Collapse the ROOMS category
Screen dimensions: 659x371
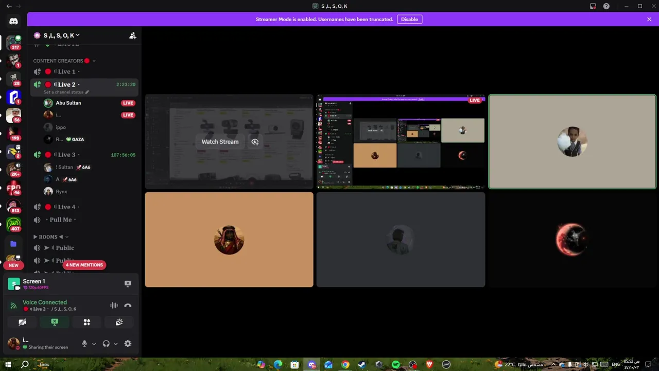[51, 237]
